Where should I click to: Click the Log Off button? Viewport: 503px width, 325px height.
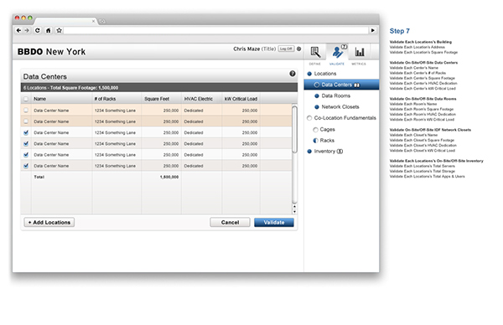(x=286, y=49)
